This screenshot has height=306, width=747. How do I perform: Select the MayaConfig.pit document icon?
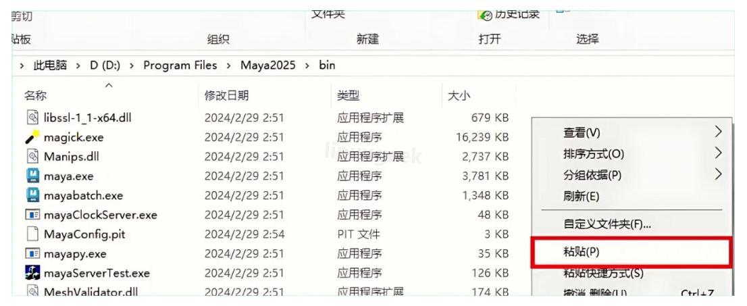[x=31, y=234]
